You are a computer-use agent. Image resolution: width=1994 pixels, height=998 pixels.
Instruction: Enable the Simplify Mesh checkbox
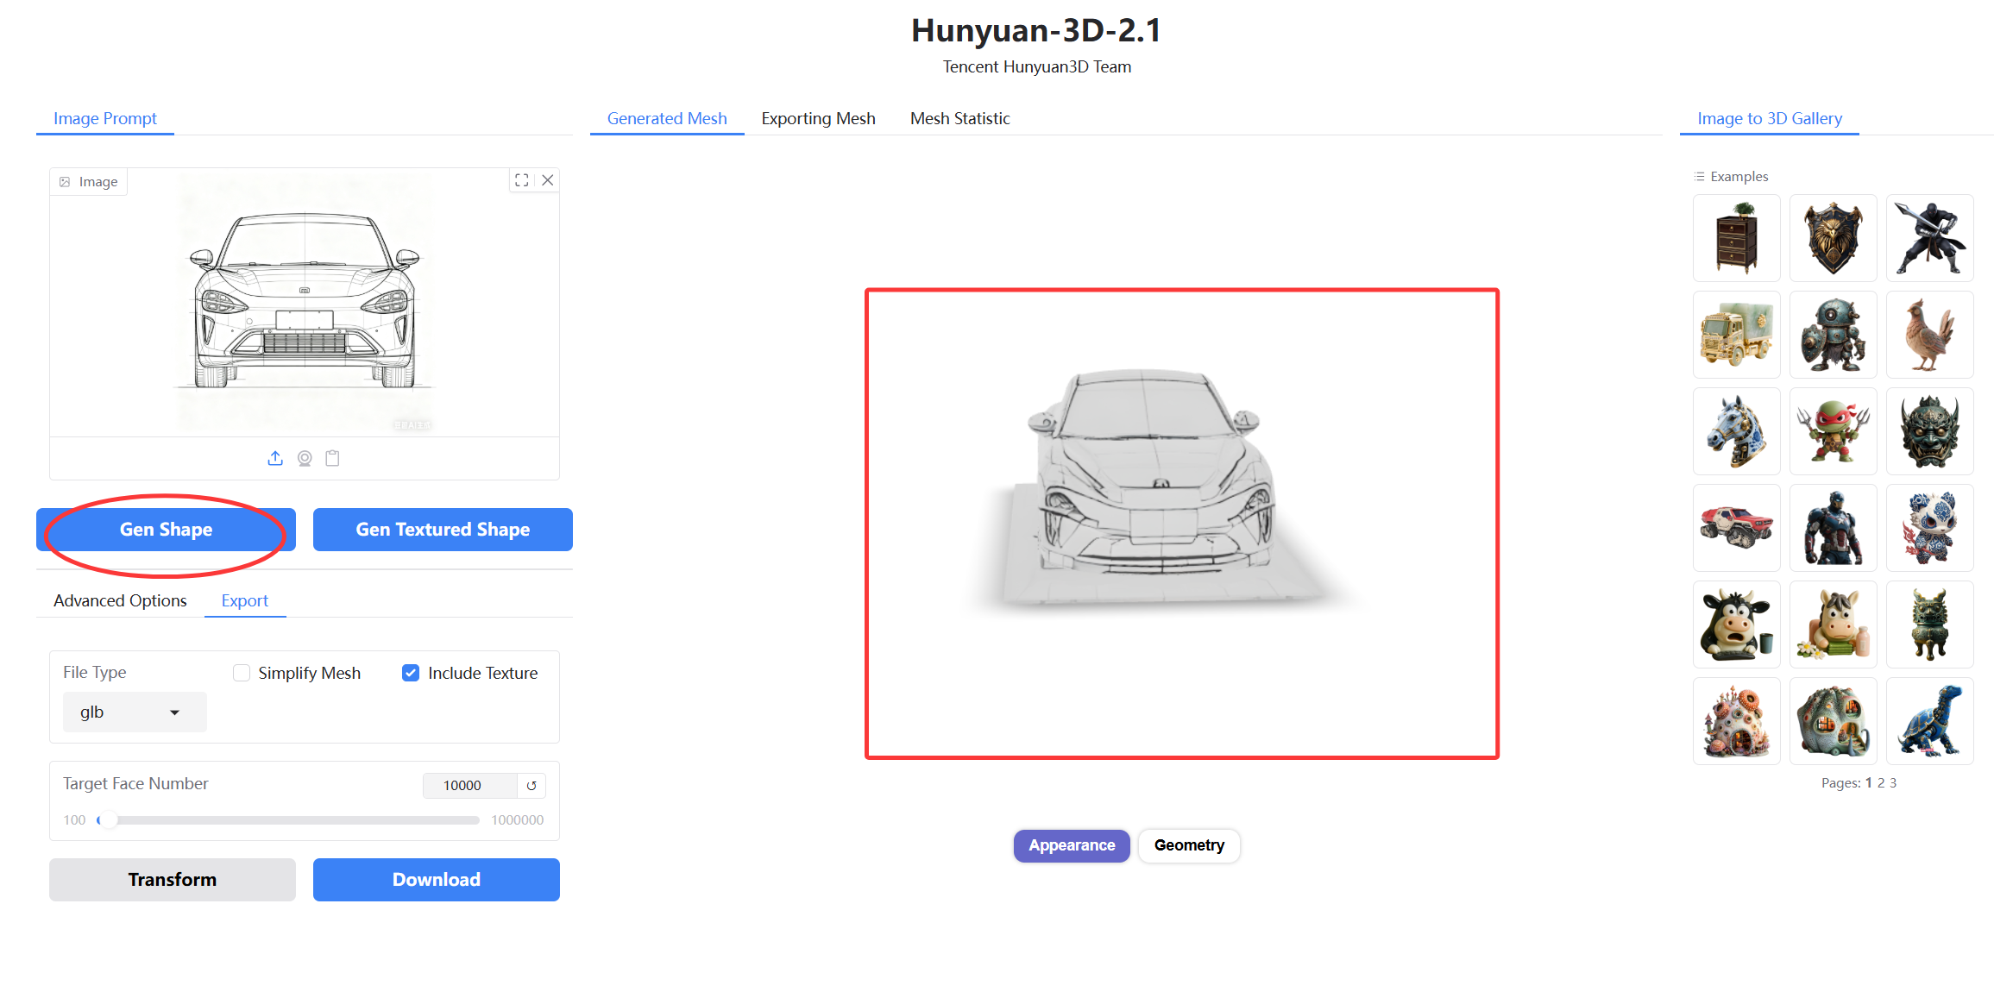[x=242, y=673]
